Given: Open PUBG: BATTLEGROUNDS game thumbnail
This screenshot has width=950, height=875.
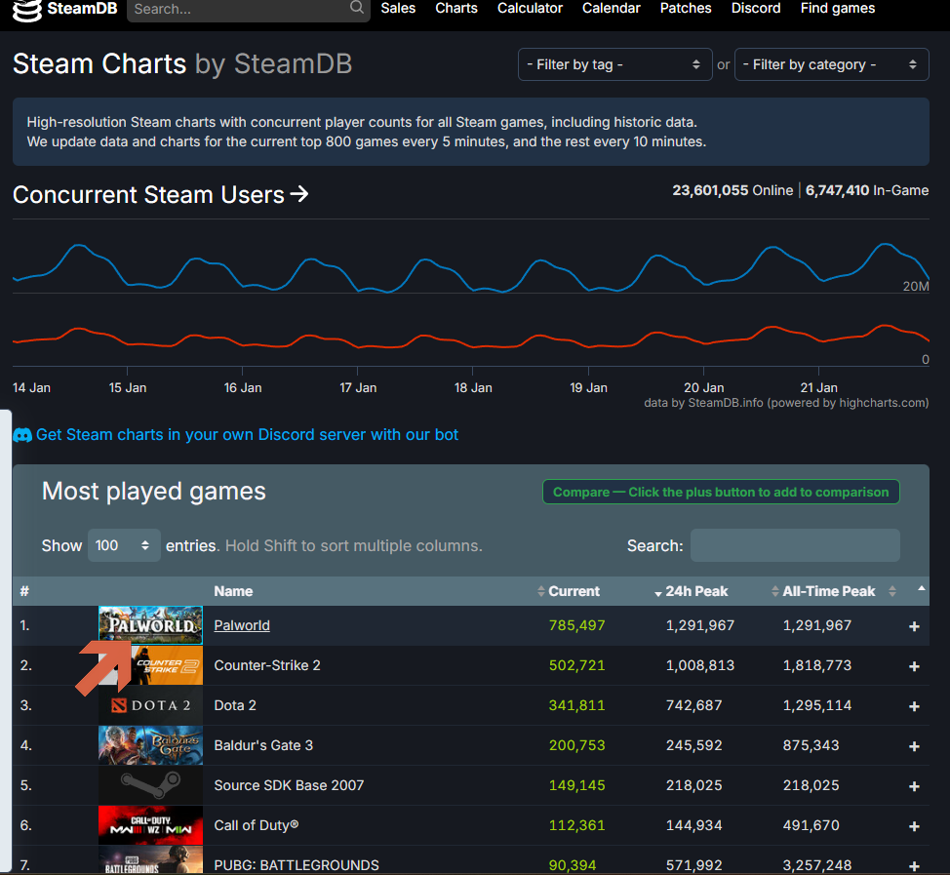Looking at the screenshot, I should pyautogui.click(x=150, y=860).
